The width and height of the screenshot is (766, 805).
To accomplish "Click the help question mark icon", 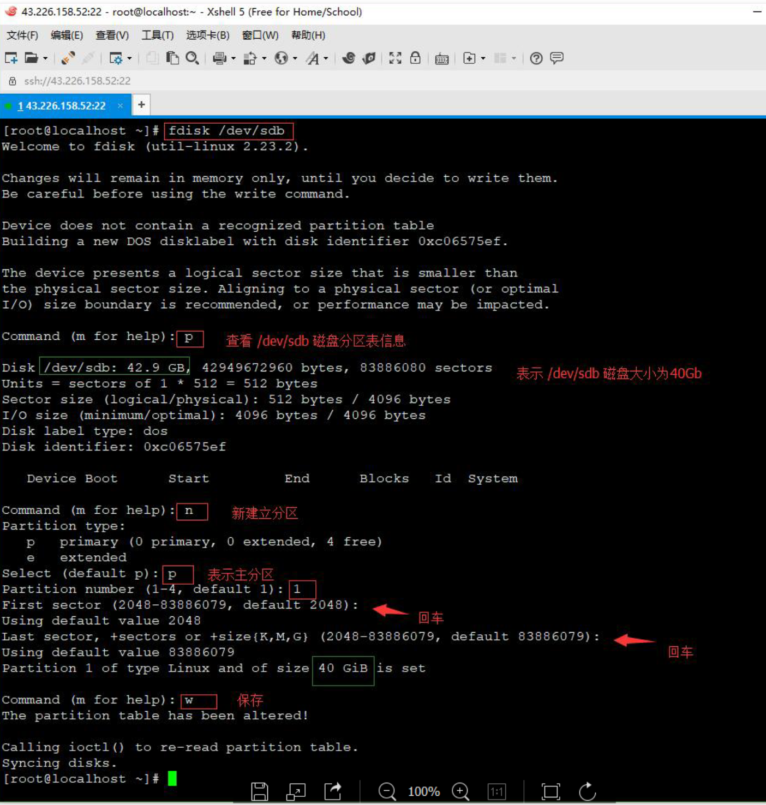I will pos(536,58).
